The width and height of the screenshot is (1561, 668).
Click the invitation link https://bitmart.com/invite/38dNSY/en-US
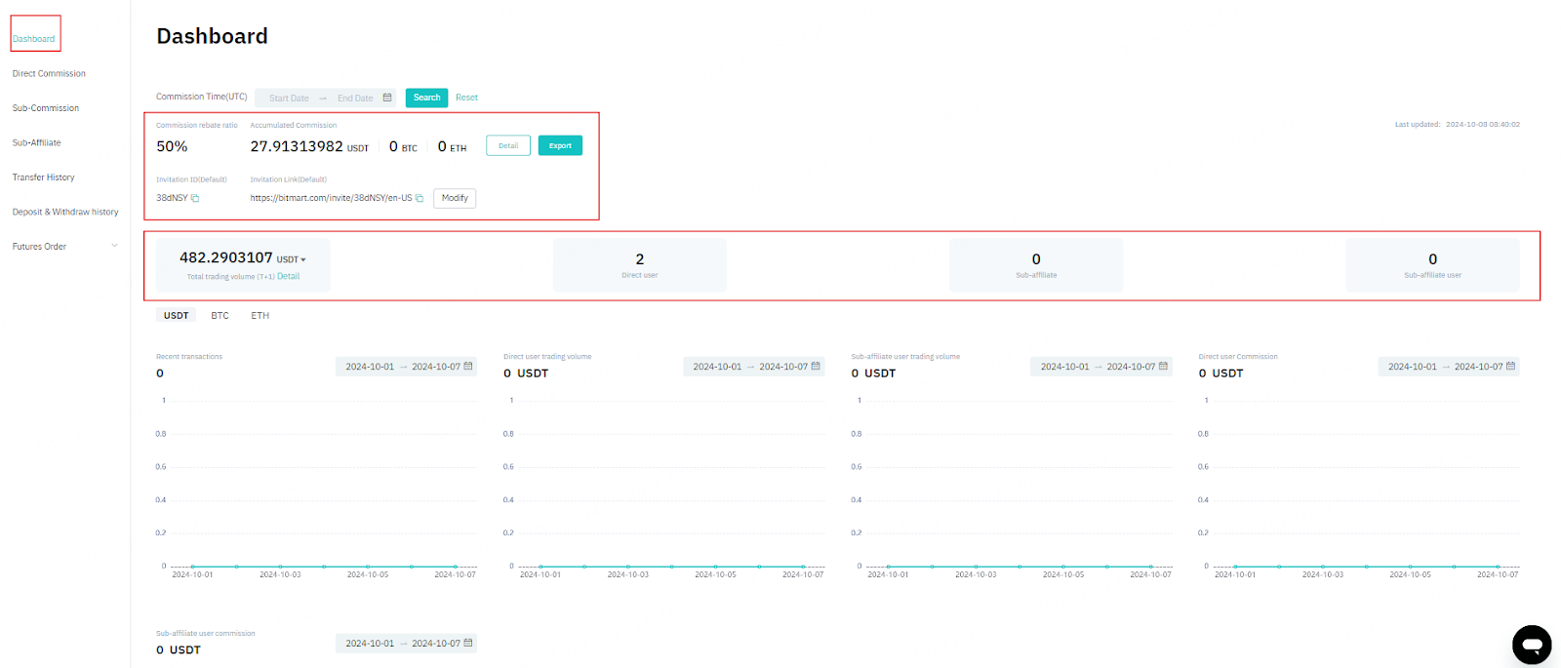coord(331,198)
